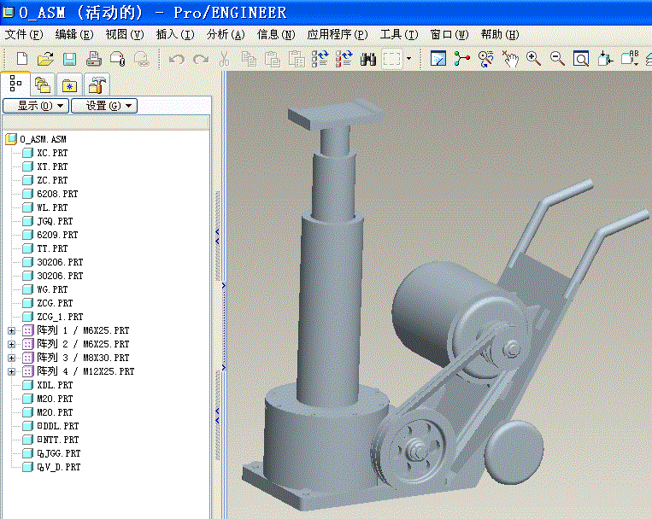Expand the 阵列 1 / M6X25.PRT node

(x=11, y=330)
